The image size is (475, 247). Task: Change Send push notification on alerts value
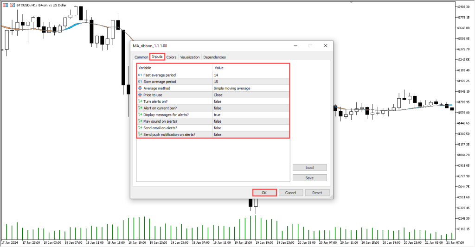point(251,135)
